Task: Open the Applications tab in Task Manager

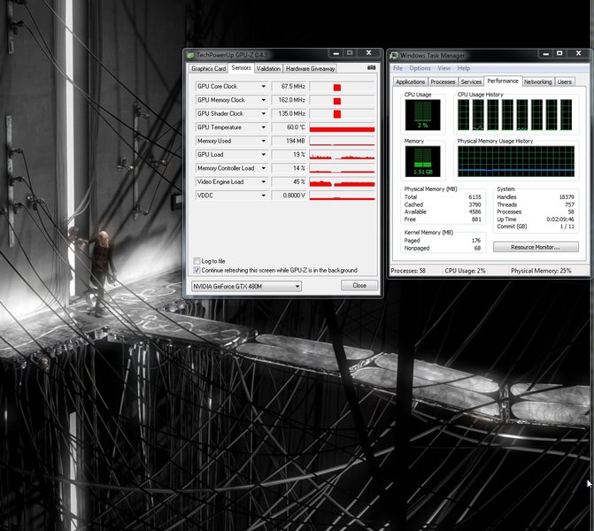Action: (x=410, y=81)
